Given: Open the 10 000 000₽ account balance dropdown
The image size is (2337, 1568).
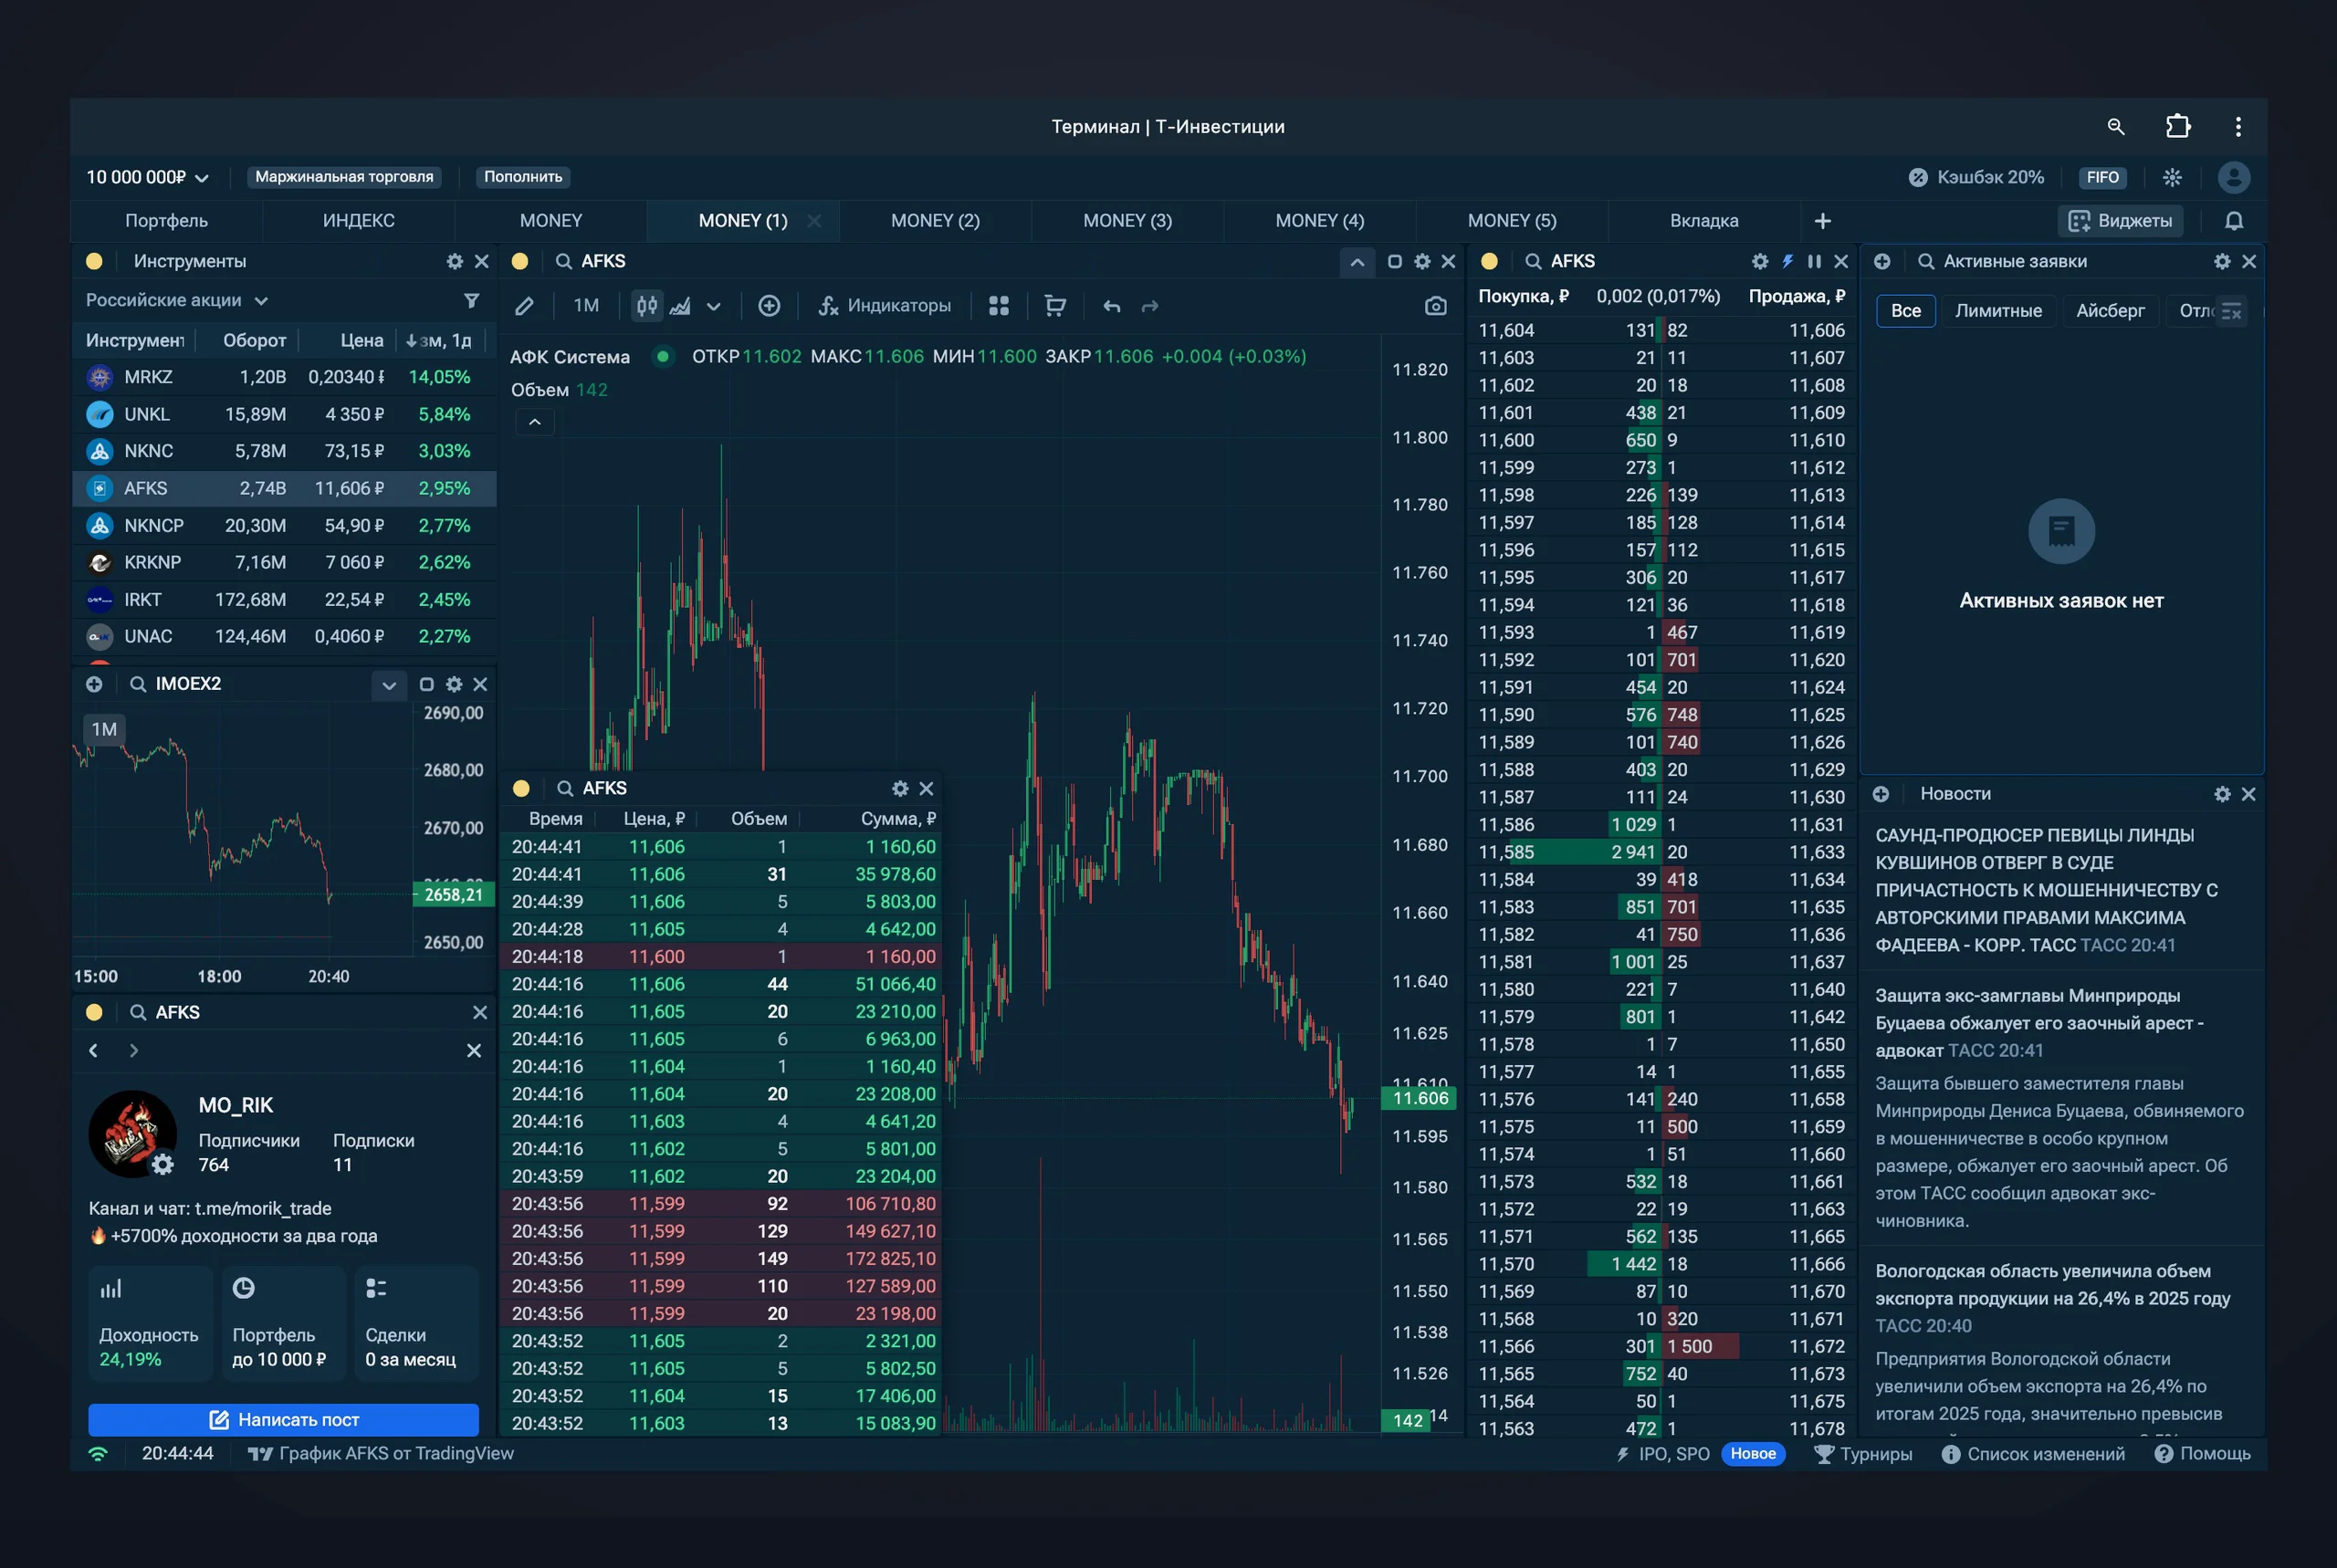Looking at the screenshot, I should pos(147,177).
